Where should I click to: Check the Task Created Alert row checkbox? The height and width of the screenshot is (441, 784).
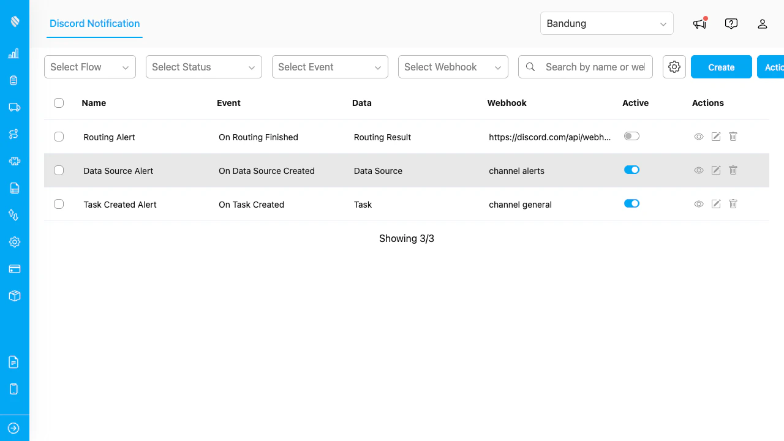click(59, 204)
